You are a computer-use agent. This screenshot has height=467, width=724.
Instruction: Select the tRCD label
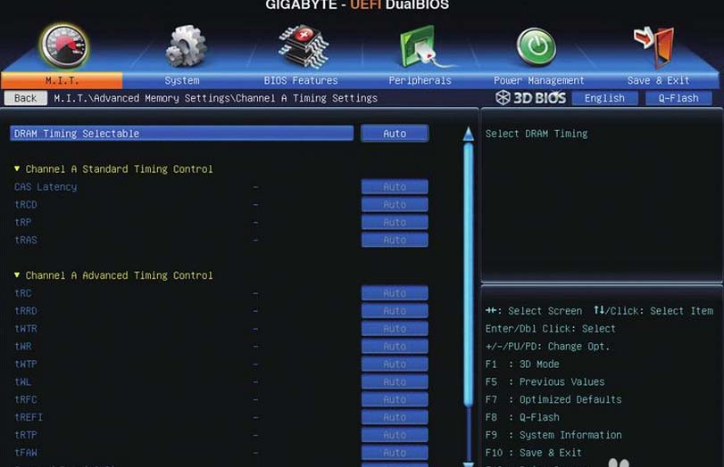[25, 204]
